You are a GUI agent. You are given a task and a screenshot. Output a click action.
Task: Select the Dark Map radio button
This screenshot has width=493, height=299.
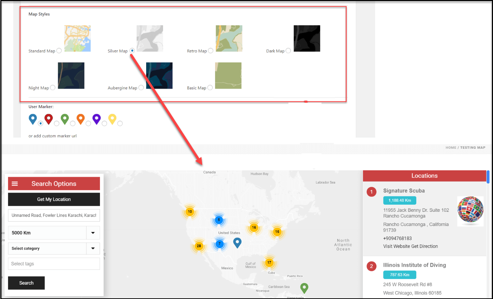pos(288,51)
